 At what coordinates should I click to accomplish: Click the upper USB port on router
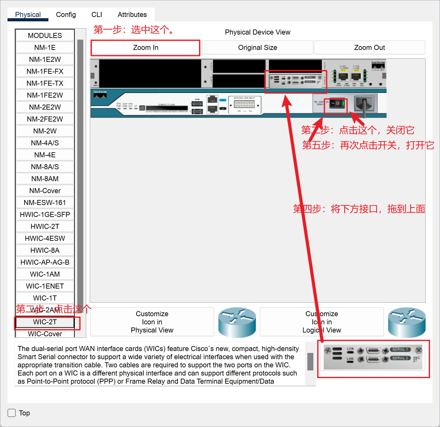click(197, 104)
